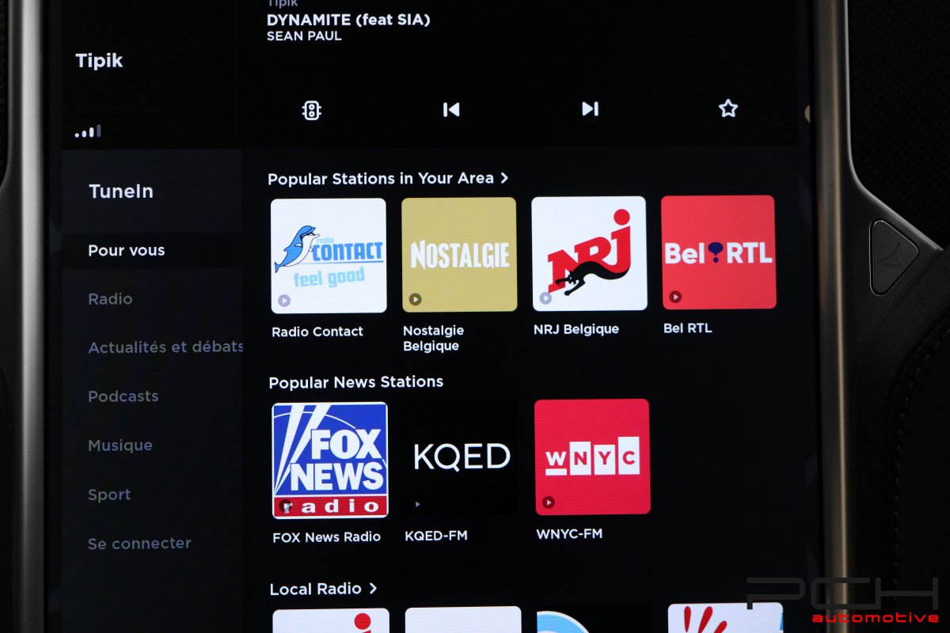950x633 pixels.
Task: Play the NRJ station tile
Action: tap(589, 253)
